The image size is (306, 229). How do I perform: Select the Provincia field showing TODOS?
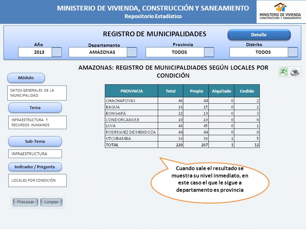pyautogui.click(x=175, y=52)
